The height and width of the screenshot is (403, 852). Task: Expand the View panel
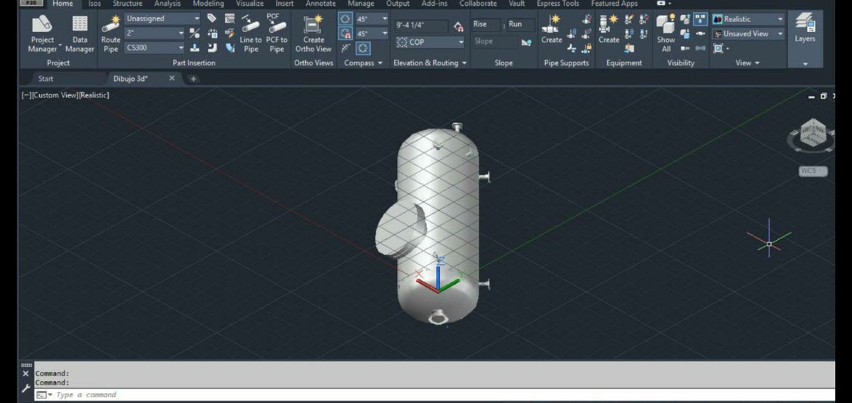click(748, 63)
